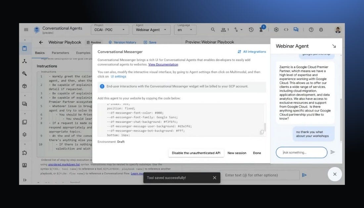The width and height of the screenshot is (364, 208).
Task: Open agent settings gear icon
Action: (x=276, y=30)
